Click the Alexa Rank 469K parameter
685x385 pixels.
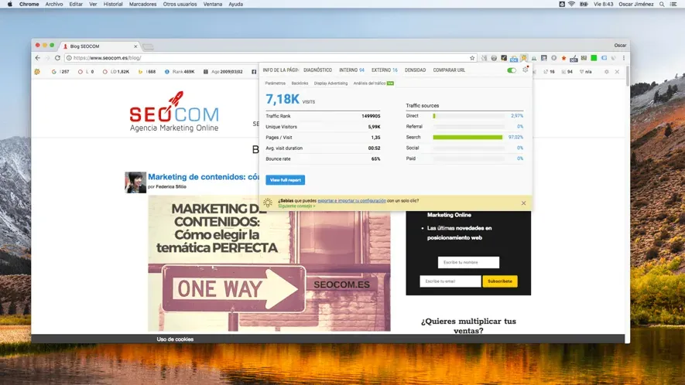click(x=179, y=72)
